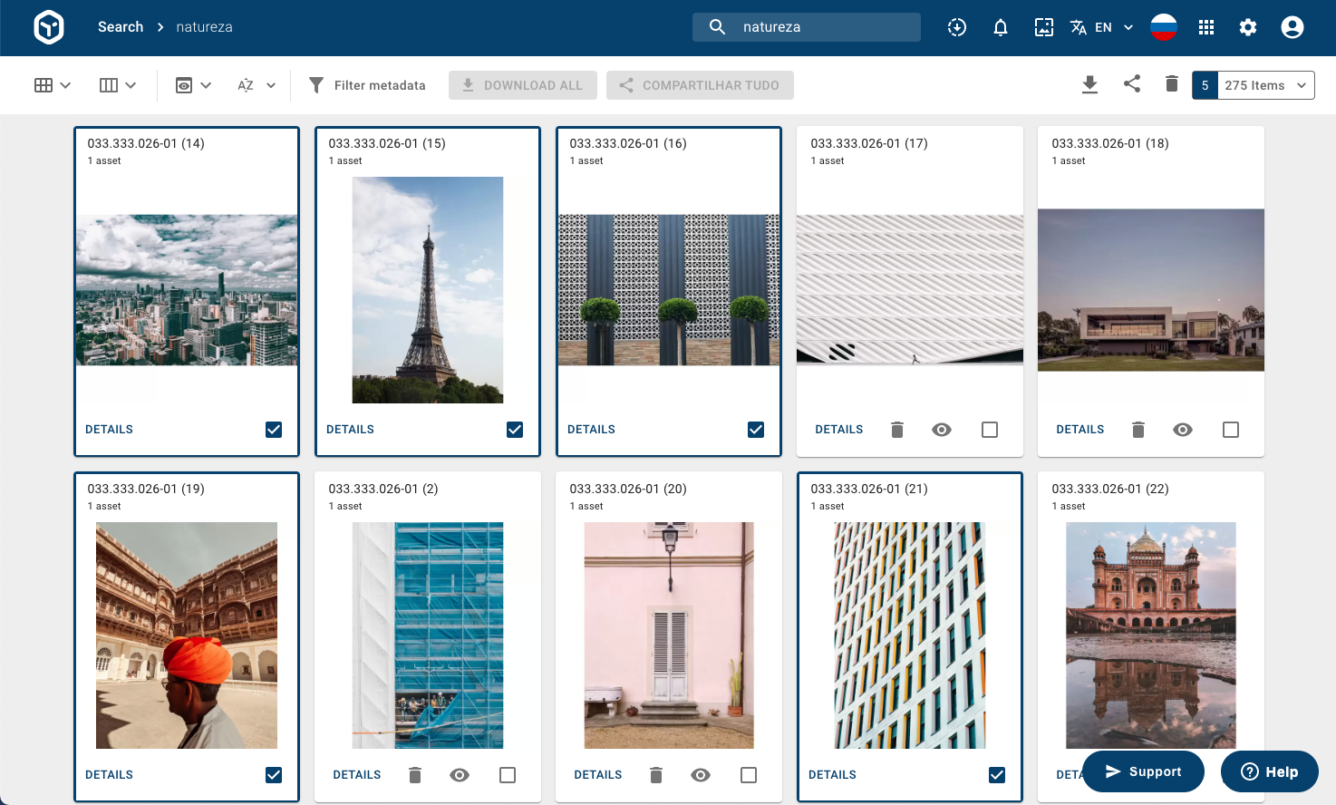
Task: Preview item 033.333.026-01 (2) with eye icon
Action: 460,775
